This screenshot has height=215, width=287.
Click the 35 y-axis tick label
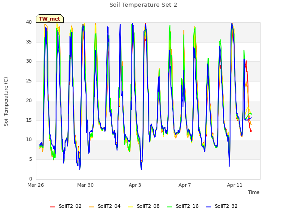pyautogui.click(x=29, y=42)
